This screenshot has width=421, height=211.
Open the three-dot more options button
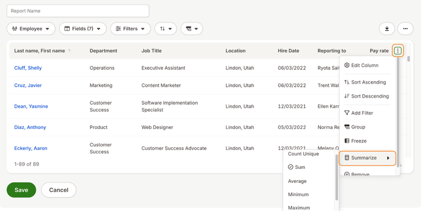[405, 29]
